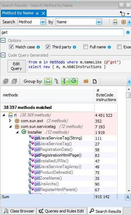This screenshot has height=215, width=131.
Task: Collapse the com.sun.servicetag namespace node
Action: click(10, 127)
